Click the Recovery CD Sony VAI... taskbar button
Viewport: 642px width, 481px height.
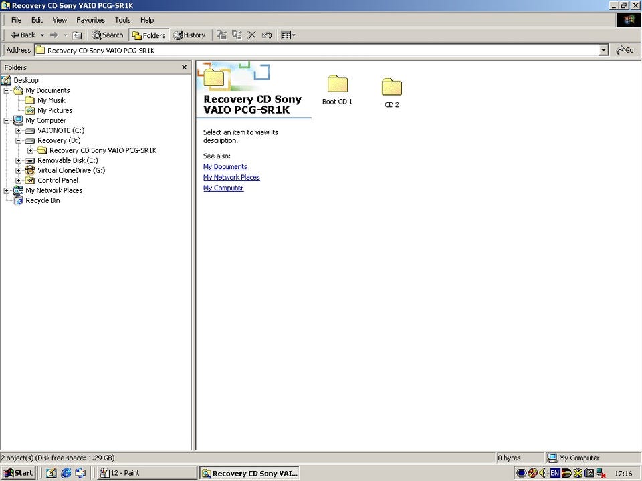[x=249, y=473]
